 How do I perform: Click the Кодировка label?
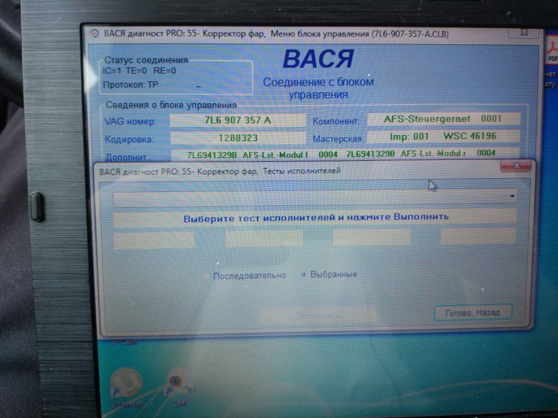coord(129,139)
